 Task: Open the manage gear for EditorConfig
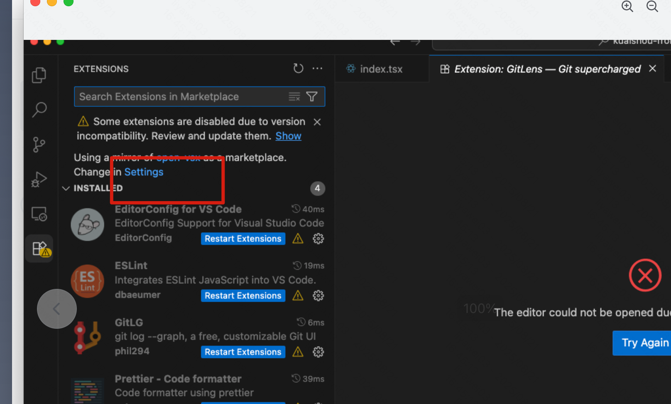[318, 239]
